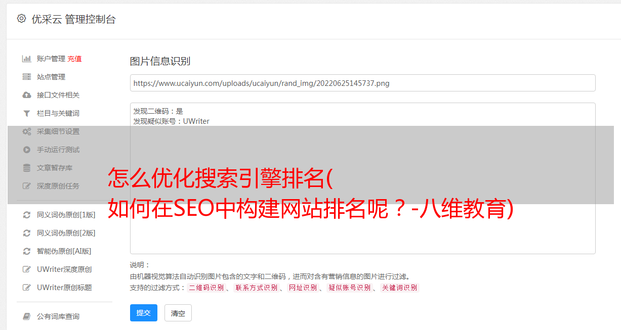Viewport: 621px width, 330px height.
Task: Click the book icon for 公有词库查询
Action: (x=27, y=316)
